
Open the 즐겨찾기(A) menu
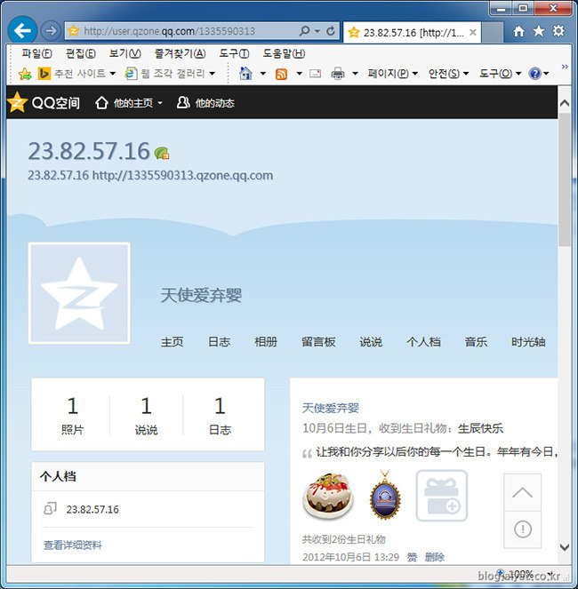[180, 53]
